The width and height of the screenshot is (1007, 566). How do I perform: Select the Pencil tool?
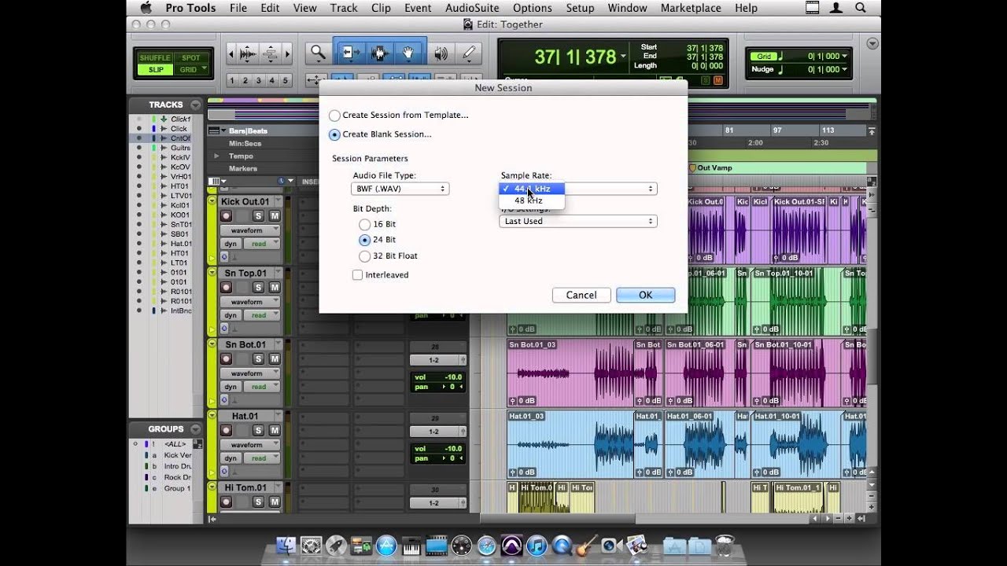pyautogui.click(x=469, y=53)
